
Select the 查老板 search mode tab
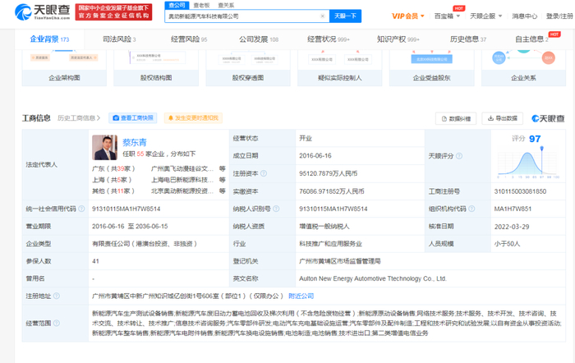tap(200, 5)
